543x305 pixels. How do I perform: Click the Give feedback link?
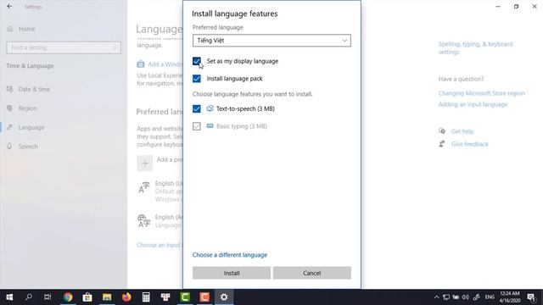click(469, 144)
